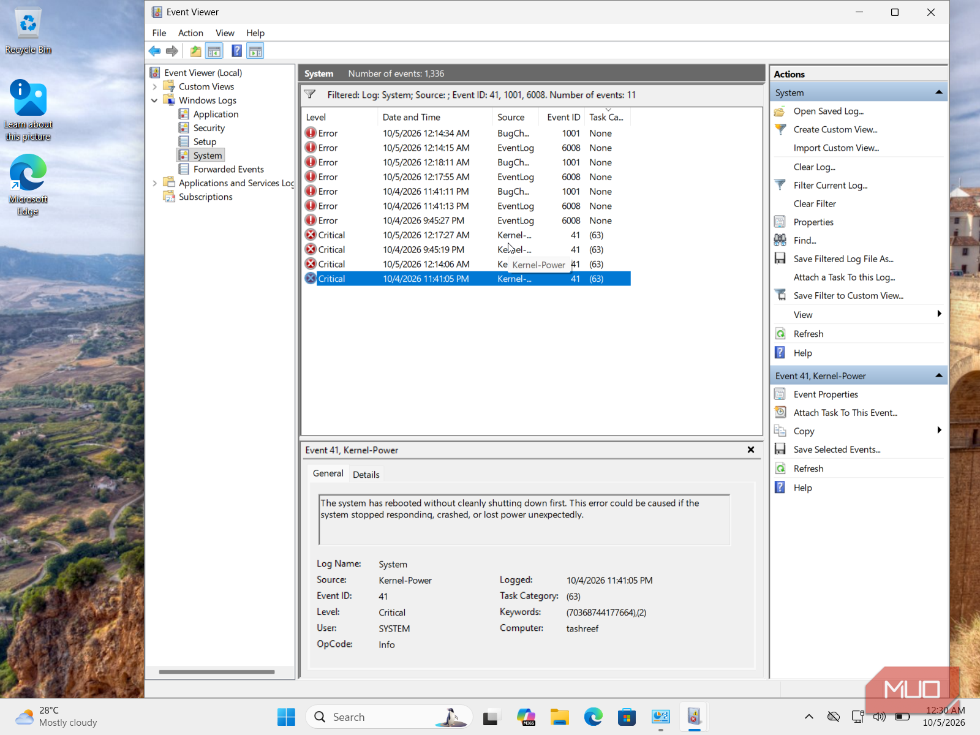This screenshot has width=980, height=735.
Task: Click Open Saved Log icon in Actions
Action: click(x=780, y=111)
